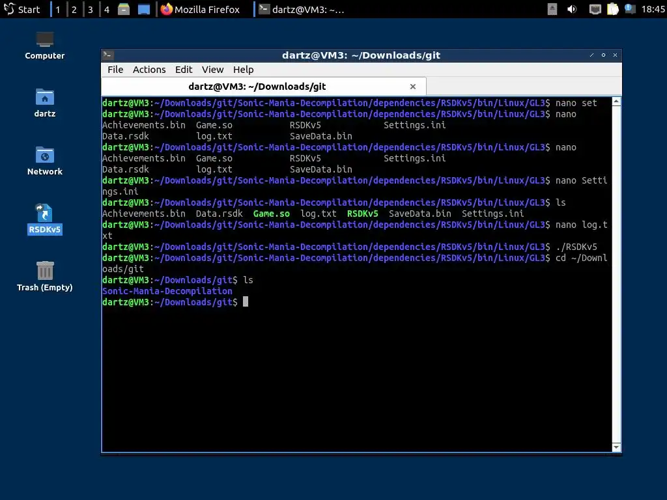Open the dartz home folder icon
The image size is (667, 500).
point(45,104)
